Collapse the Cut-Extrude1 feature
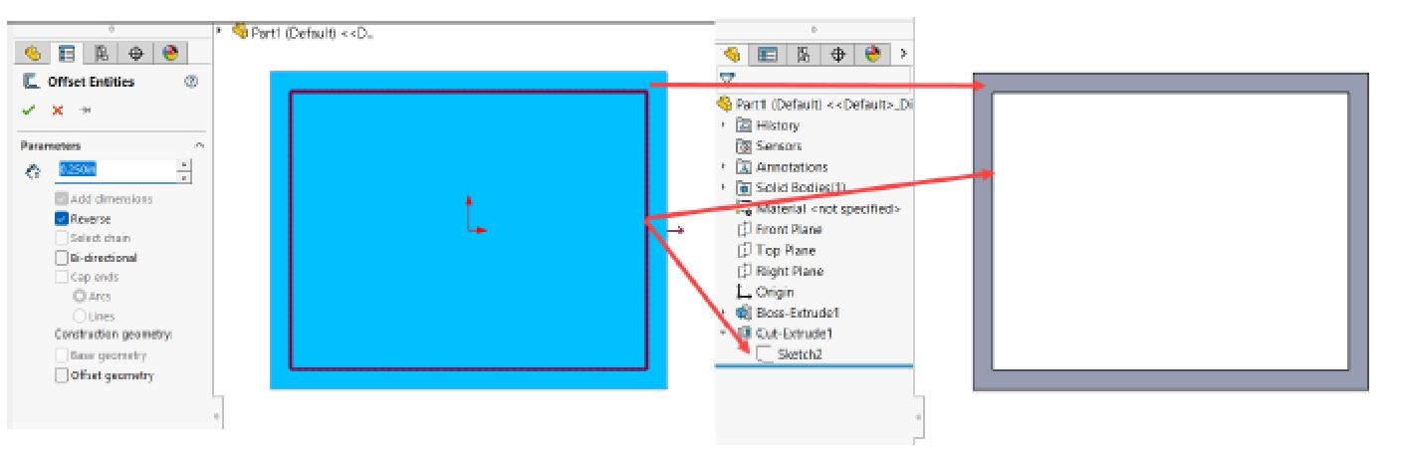 pos(723,334)
